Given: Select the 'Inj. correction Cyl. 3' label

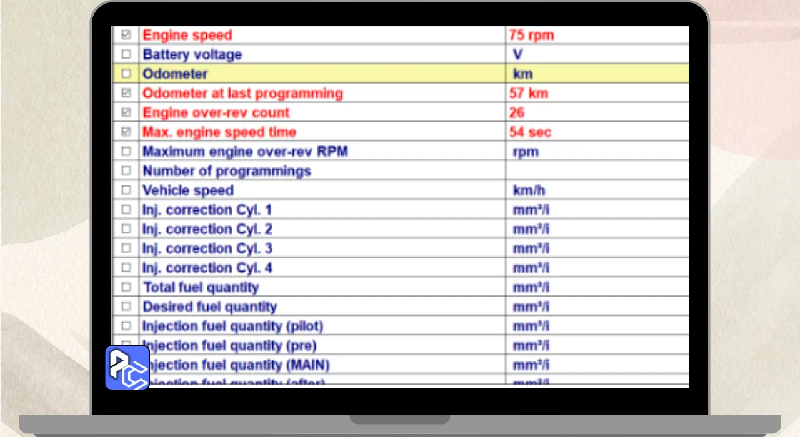Looking at the screenshot, I should (207, 248).
